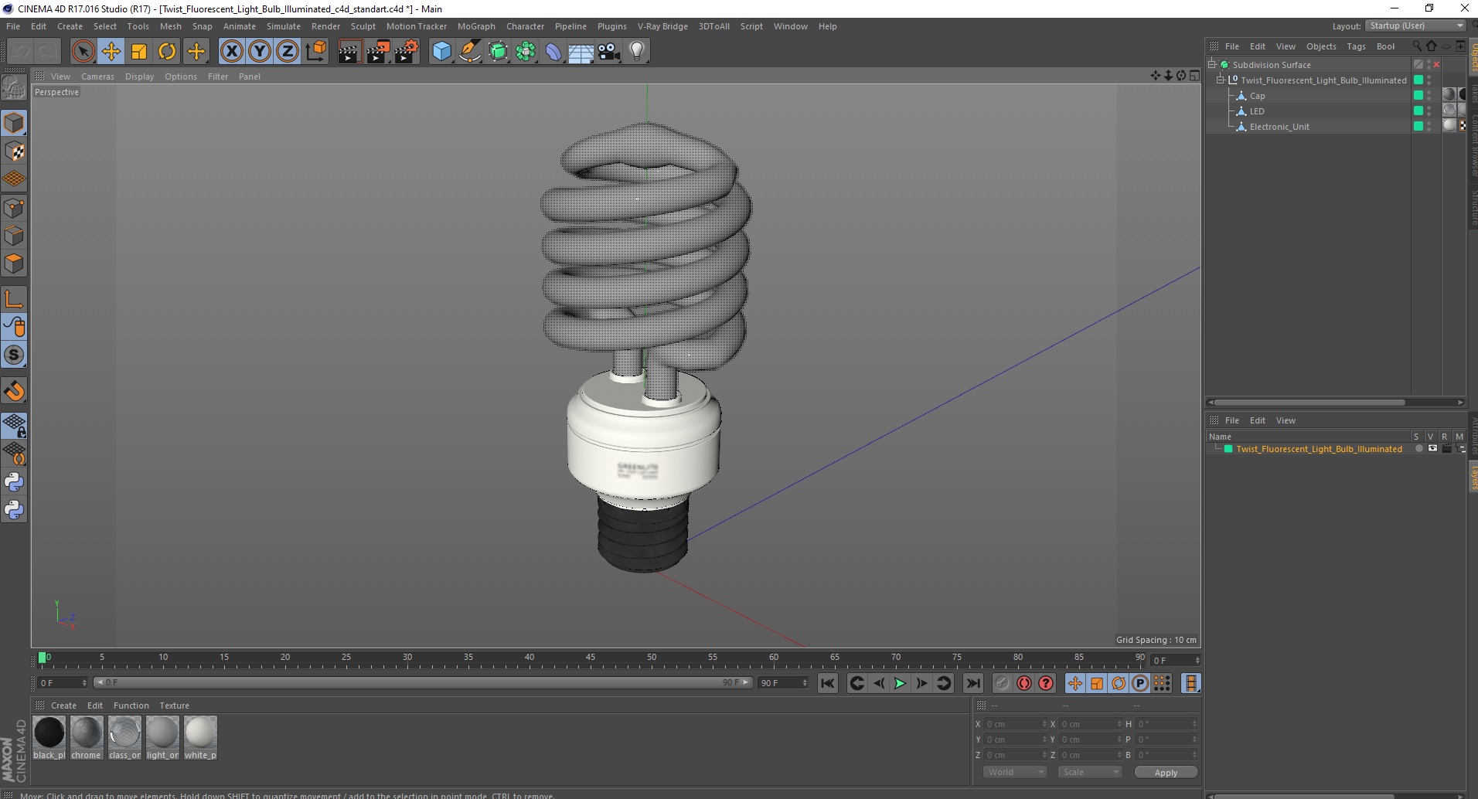Toggle X axis lock

point(232,52)
